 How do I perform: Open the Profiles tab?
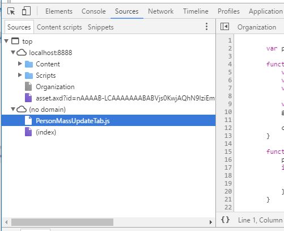pos(228,11)
